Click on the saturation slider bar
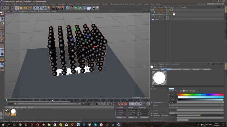Screen dimensions: 227x127 [201, 97]
